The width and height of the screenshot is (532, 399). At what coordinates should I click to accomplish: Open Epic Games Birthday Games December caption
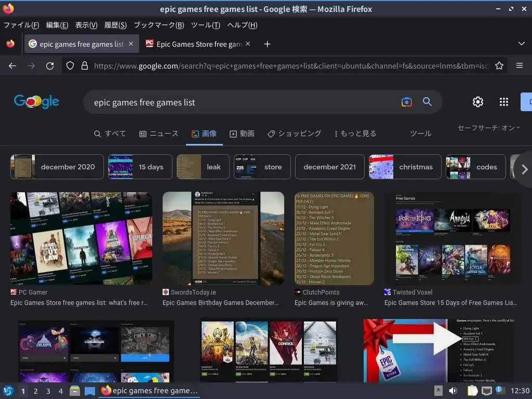[x=220, y=303]
